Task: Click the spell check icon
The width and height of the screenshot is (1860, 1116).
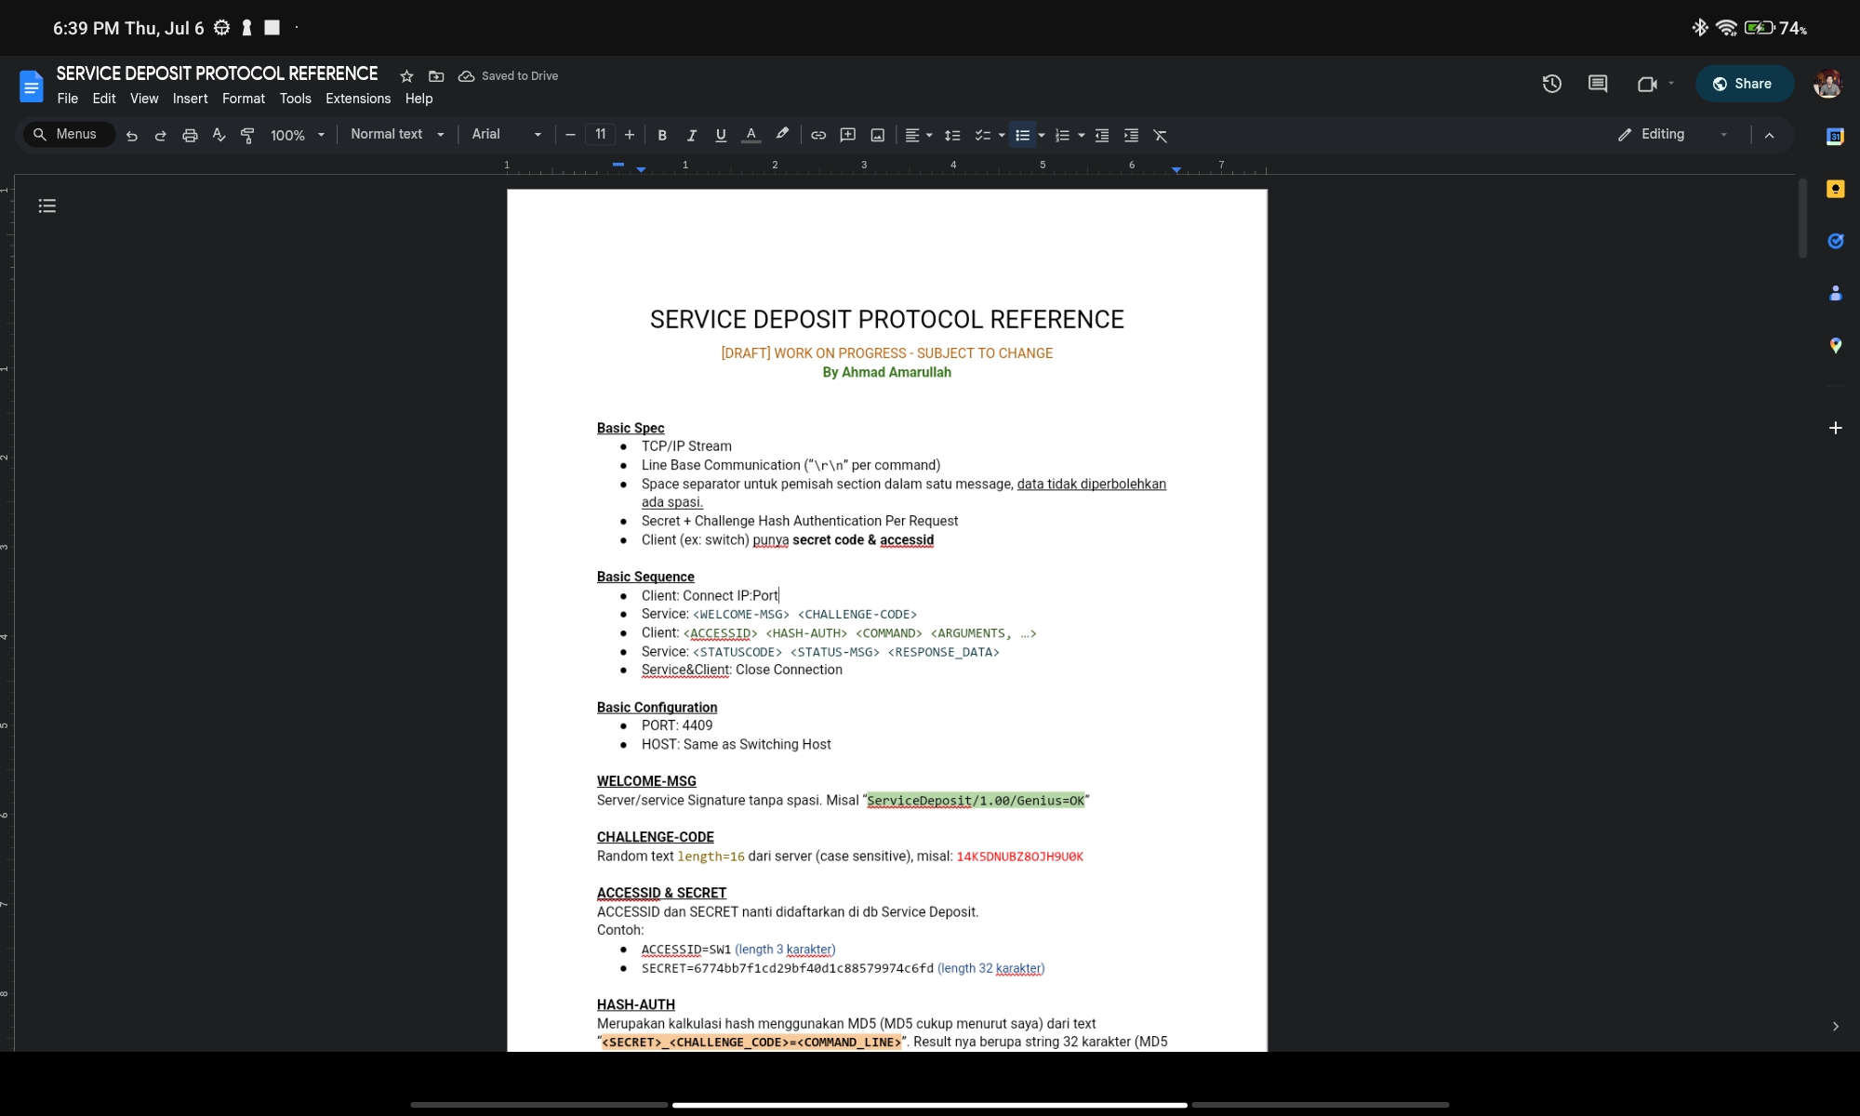Action: tap(219, 135)
